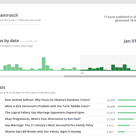Click the 9,515 views value
The width and height of the screenshot is (136, 136).
[110, 126]
